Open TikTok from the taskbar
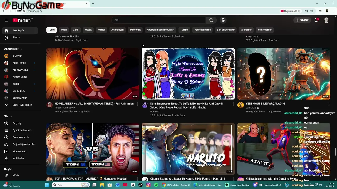The height and width of the screenshot is (189, 337). pyautogui.click(x=140, y=185)
